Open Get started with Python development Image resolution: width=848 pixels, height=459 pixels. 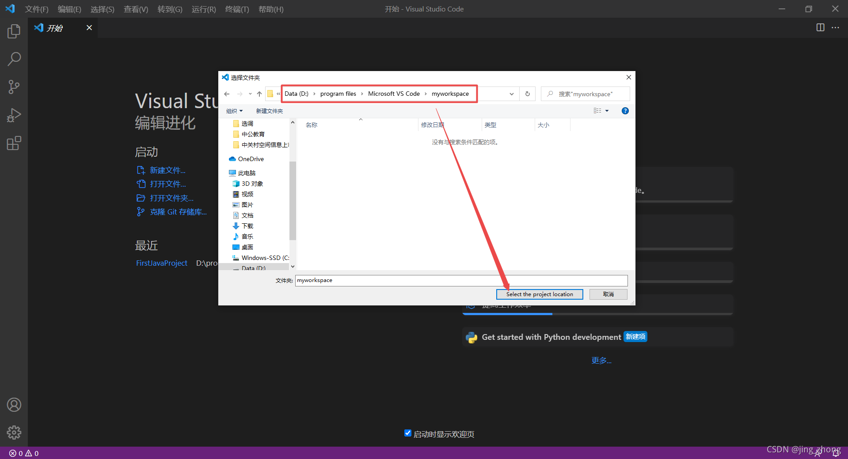pos(597,337)
